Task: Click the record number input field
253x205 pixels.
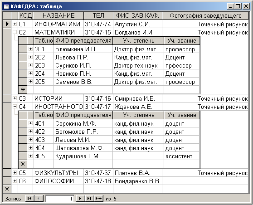Action: (x=60, y=199)
